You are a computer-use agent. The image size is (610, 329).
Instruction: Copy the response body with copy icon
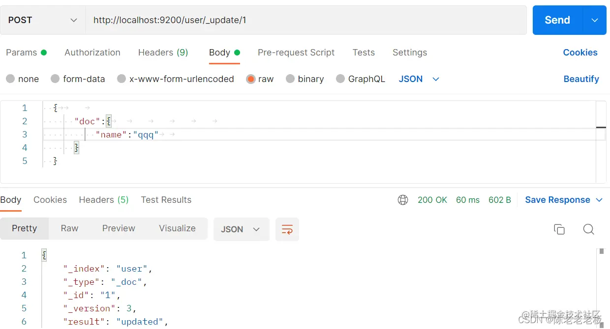(x=559, y=229)
